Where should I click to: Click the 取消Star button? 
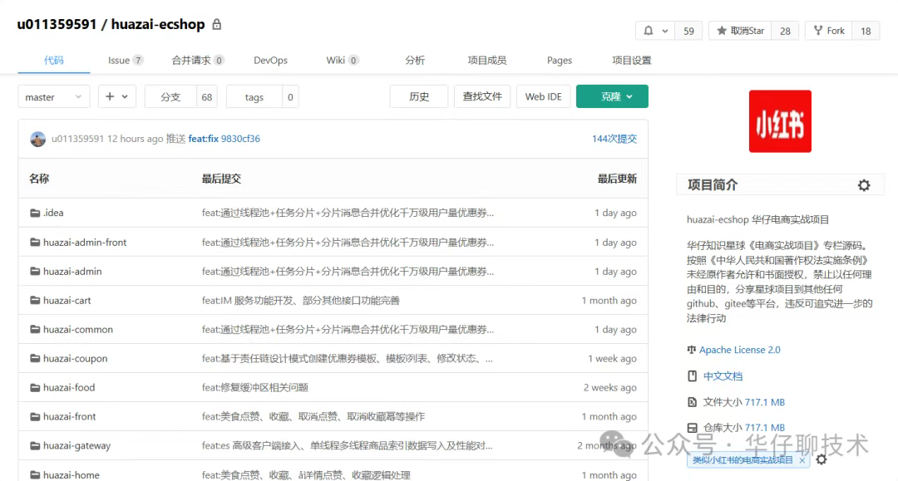pyautogui.click(x=740, y=31)
